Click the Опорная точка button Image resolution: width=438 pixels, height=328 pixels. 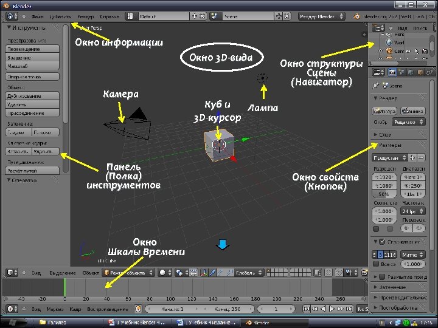tap(32, 77)
